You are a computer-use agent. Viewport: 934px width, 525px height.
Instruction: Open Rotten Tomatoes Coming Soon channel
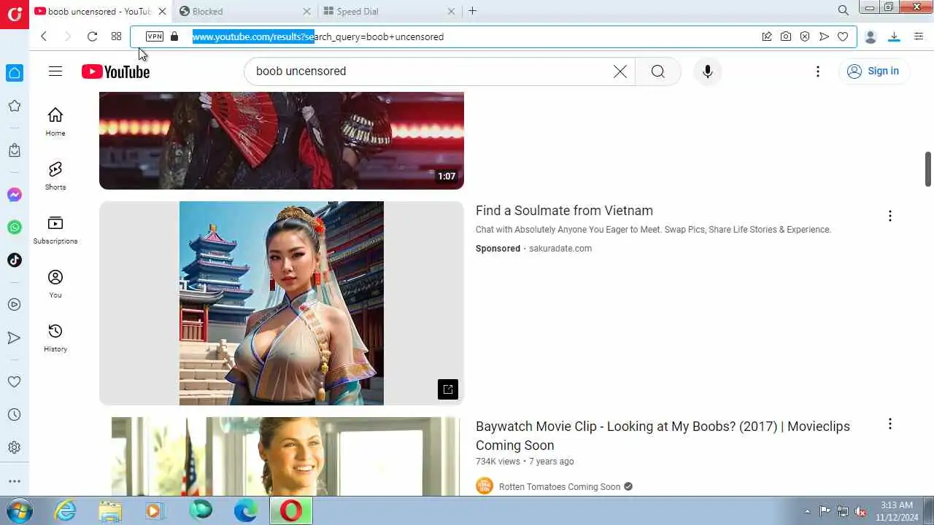coord(559,487)
